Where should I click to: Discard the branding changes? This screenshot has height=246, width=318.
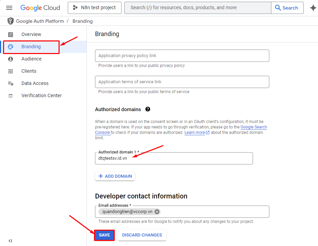coord(142,235)
